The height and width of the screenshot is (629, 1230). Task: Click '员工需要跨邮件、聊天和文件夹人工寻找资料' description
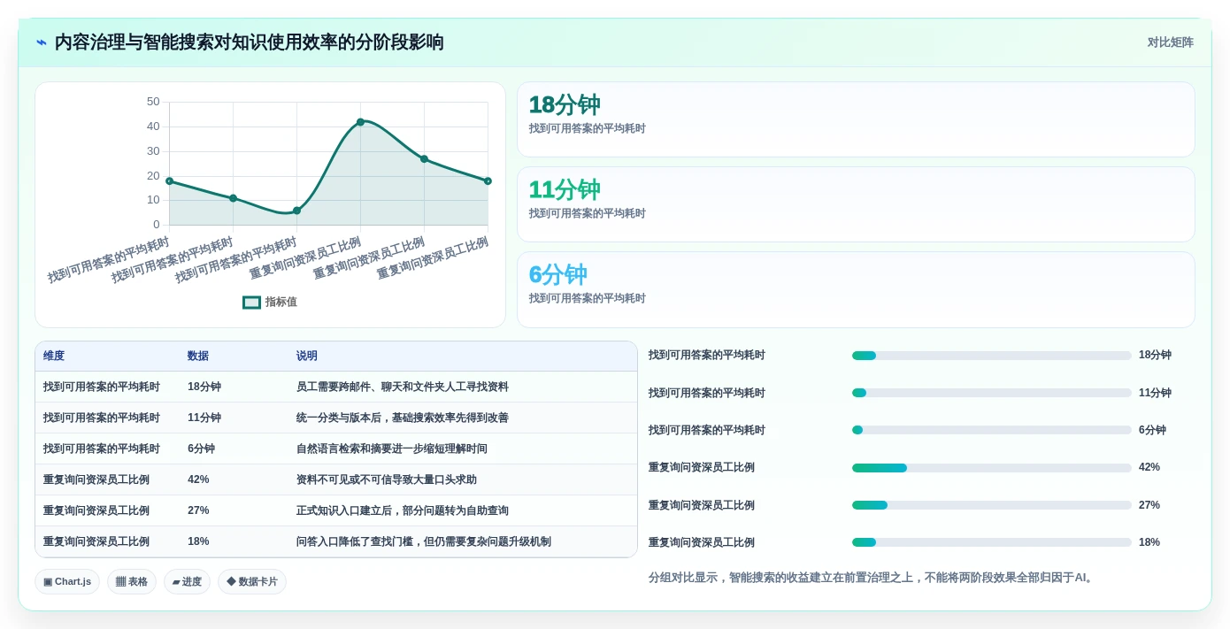(x=403, y=387)
